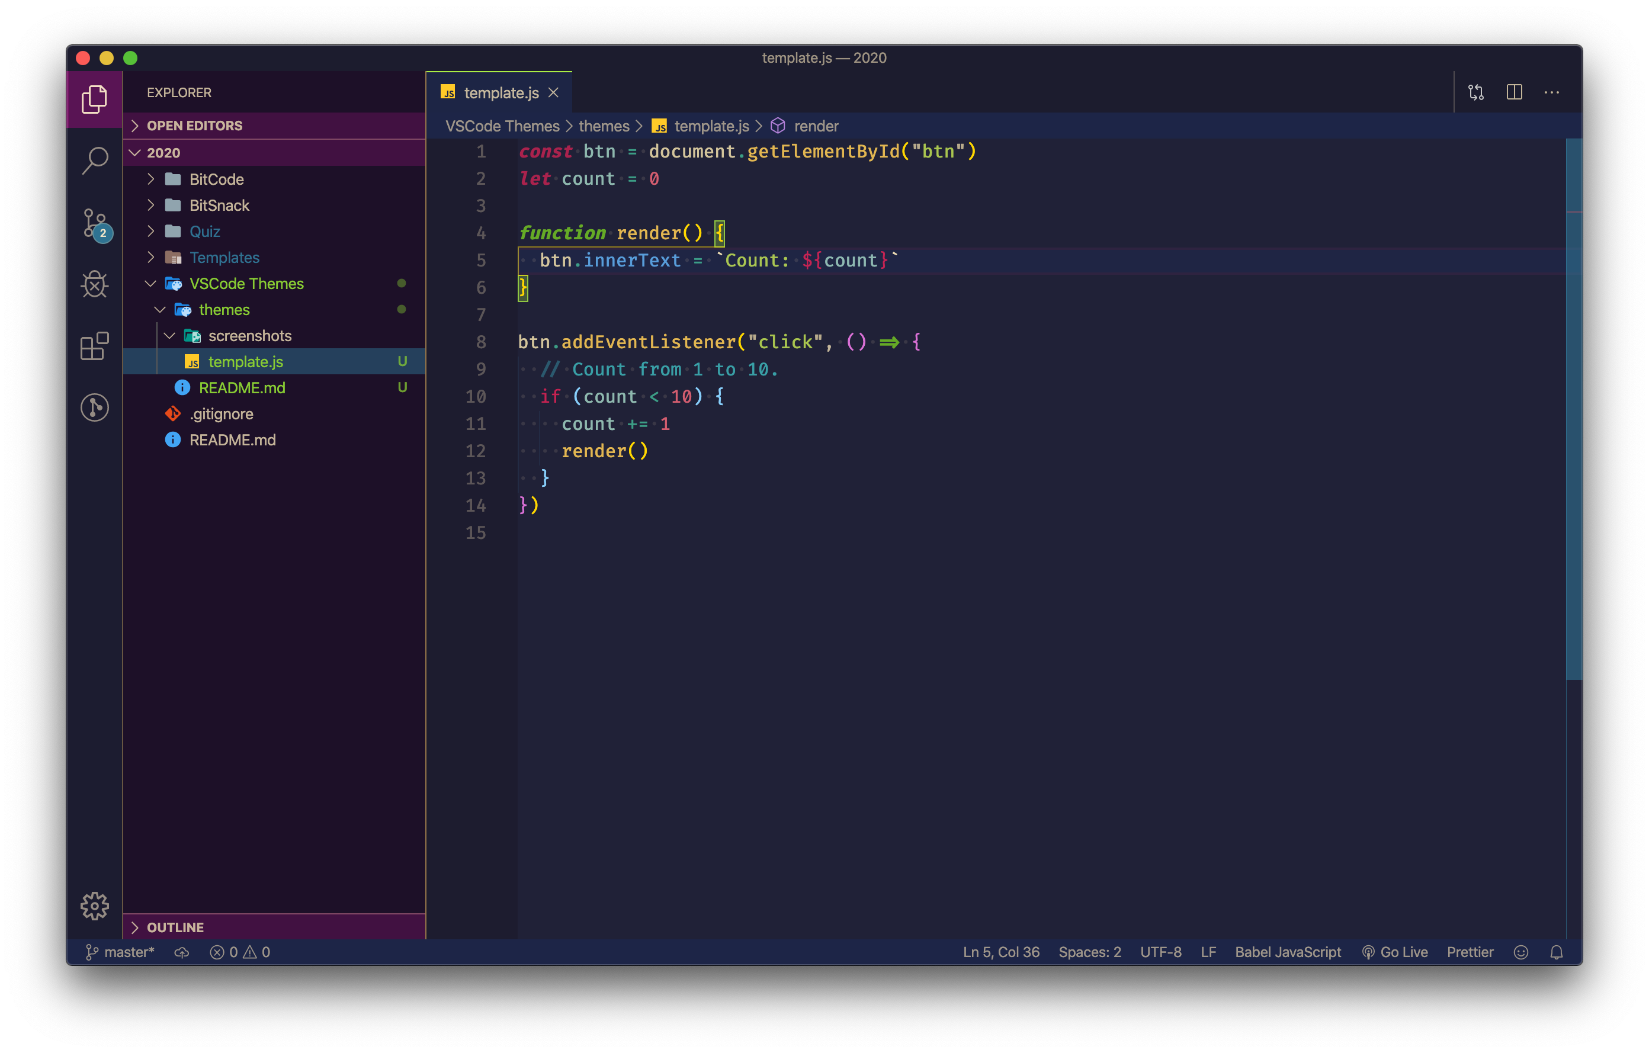1649x1053 pixels.
Task: Open the Manage settings gear
Action: (95, 905)
